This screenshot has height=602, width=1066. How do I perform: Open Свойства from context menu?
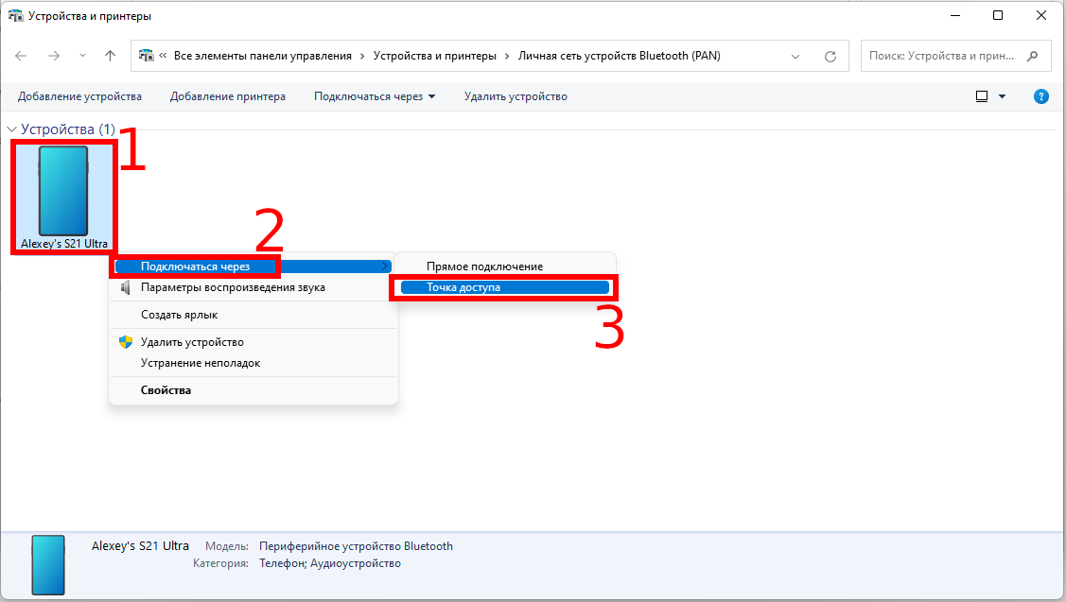coord(166,390)
